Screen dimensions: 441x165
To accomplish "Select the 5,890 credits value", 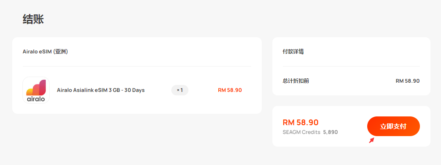I will pos(330,132).
